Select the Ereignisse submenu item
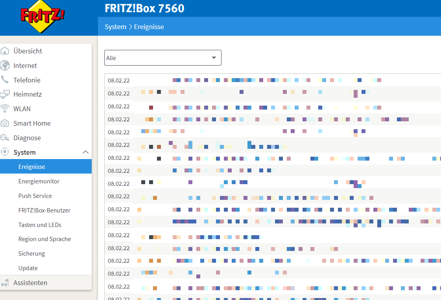Screen dimensions: 441x300 pos(46,166)
